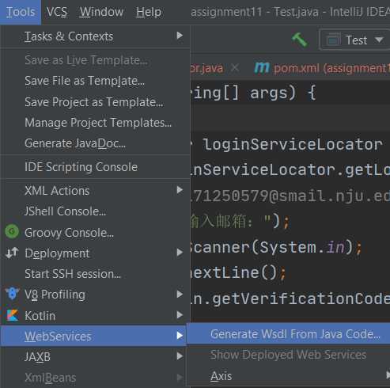Screen dimensions: 390x388
Task: Click the V8 Profiling icon
Action: coord(12,294)
